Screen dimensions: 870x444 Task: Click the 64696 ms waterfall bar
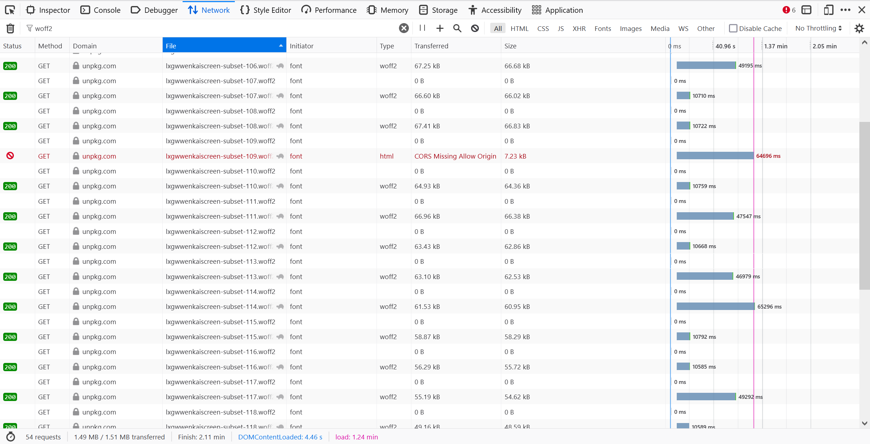pos(715,156)
